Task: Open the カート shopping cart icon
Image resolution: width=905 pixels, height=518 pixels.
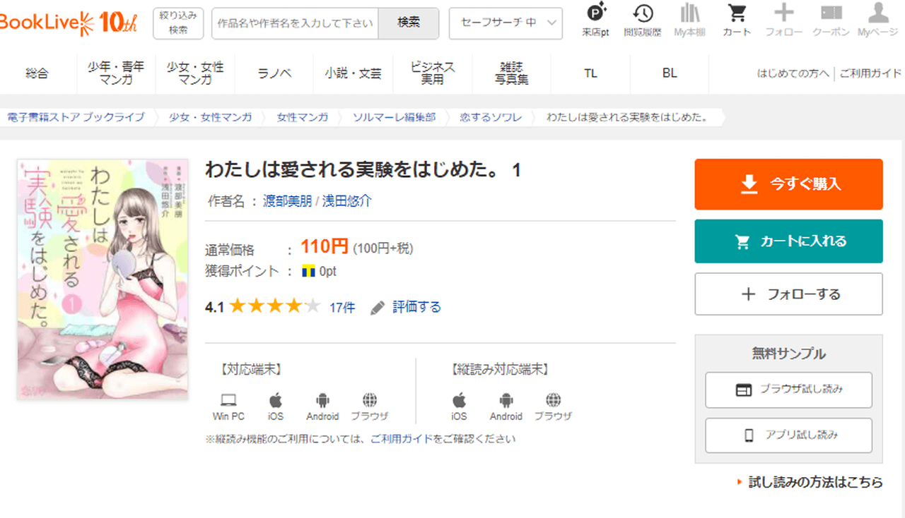Action: 737,14
